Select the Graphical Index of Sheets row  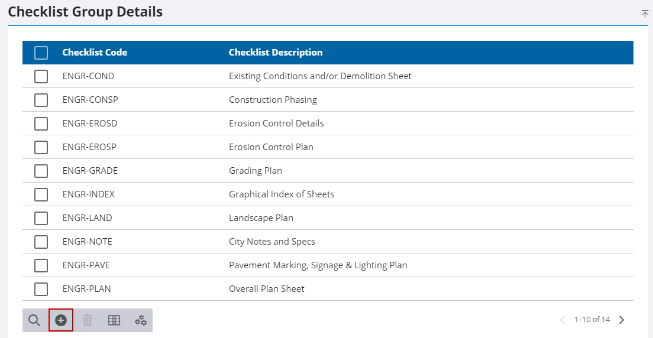tap(282, 194)
